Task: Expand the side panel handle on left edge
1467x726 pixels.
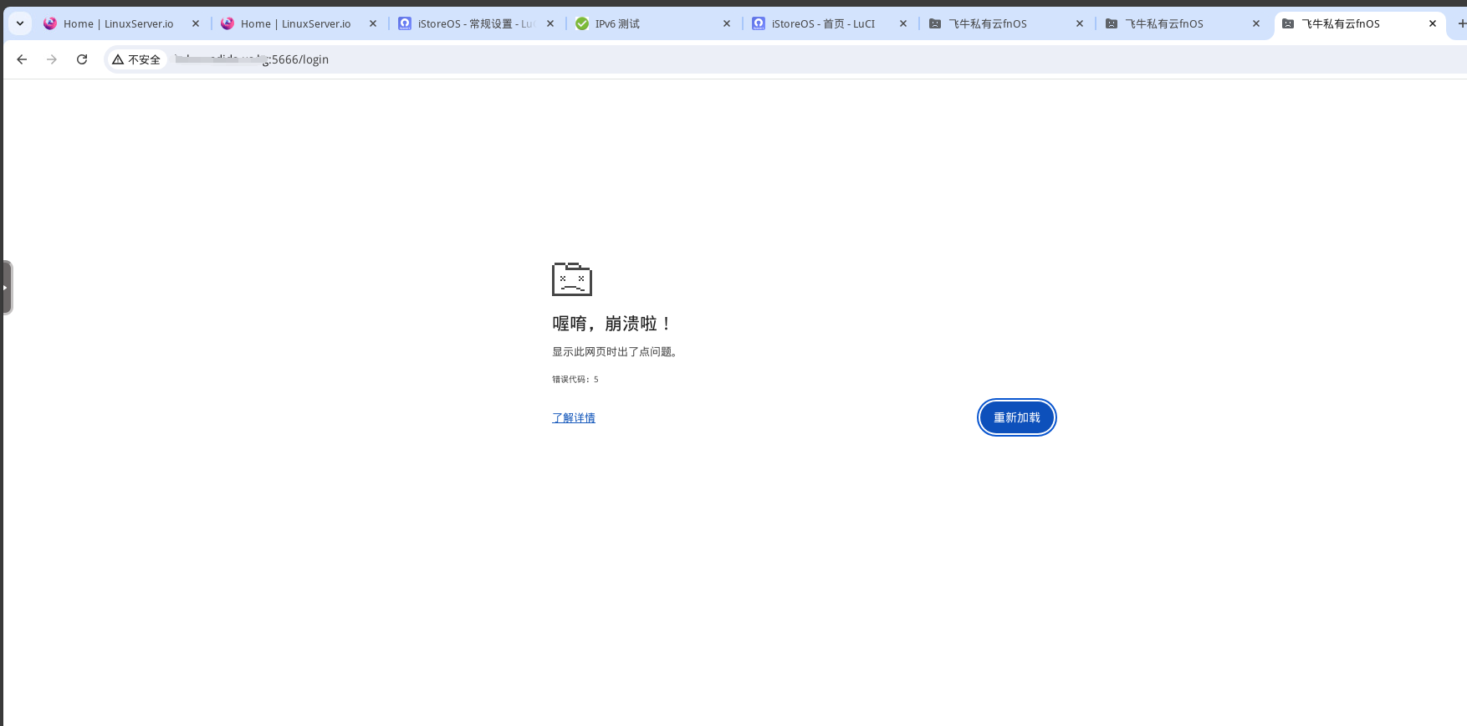Action: [x=6, y=287]
